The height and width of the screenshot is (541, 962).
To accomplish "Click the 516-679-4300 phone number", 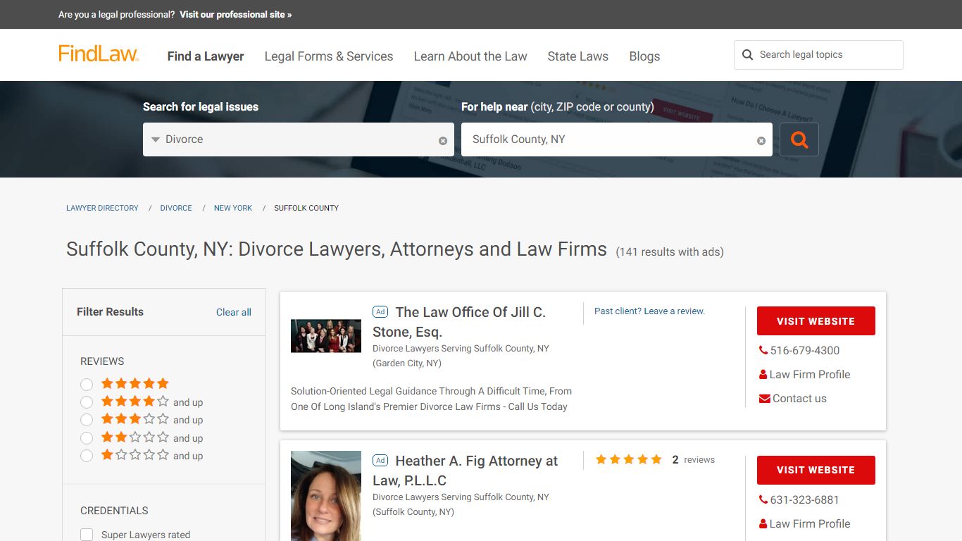I will pyautogui.click(x=805, y=350).
